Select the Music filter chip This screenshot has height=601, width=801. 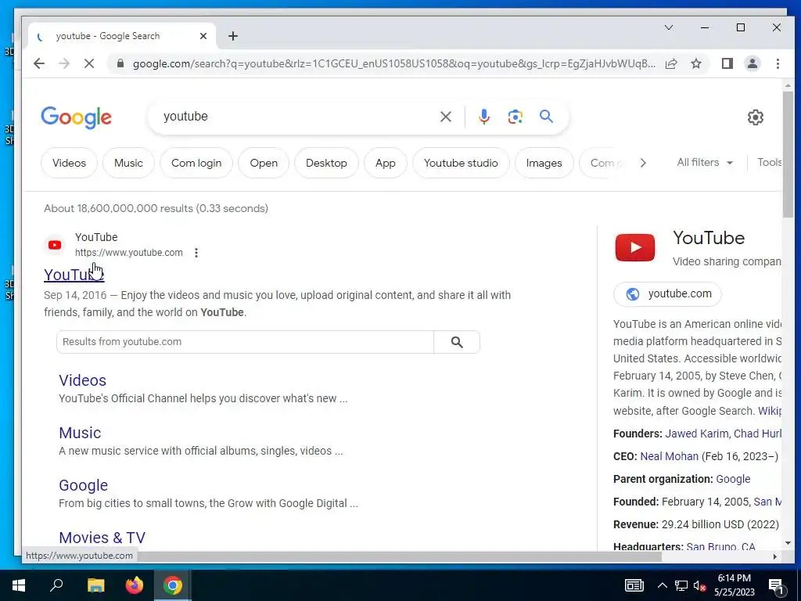tap(128, 163)
